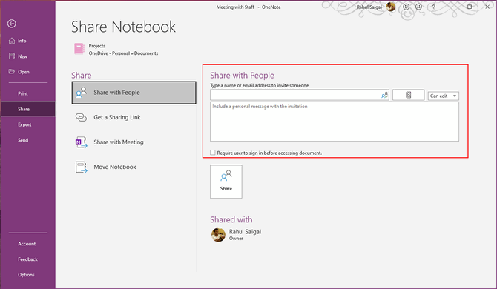Screen dimensions: 497x289
Task: Click Rahul Saigal name under Shared with
Action: (x=245, y=232)
